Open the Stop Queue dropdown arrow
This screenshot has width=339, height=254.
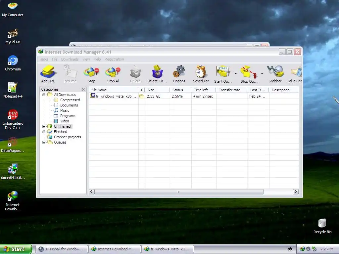click(x=262, y=74)
